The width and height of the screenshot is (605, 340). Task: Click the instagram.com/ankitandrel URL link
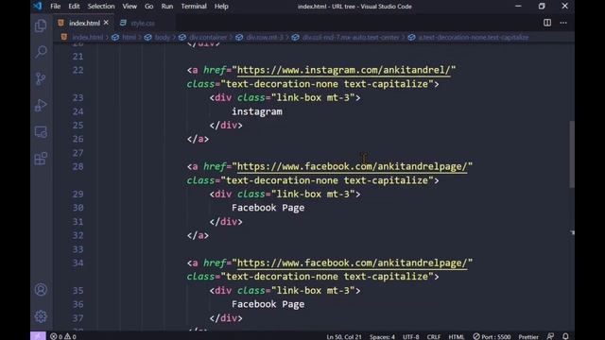tap(344, 70)
